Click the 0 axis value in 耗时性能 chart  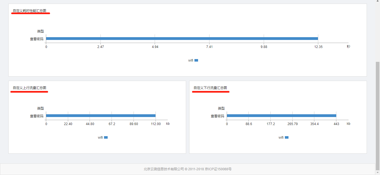coord(46,47)
